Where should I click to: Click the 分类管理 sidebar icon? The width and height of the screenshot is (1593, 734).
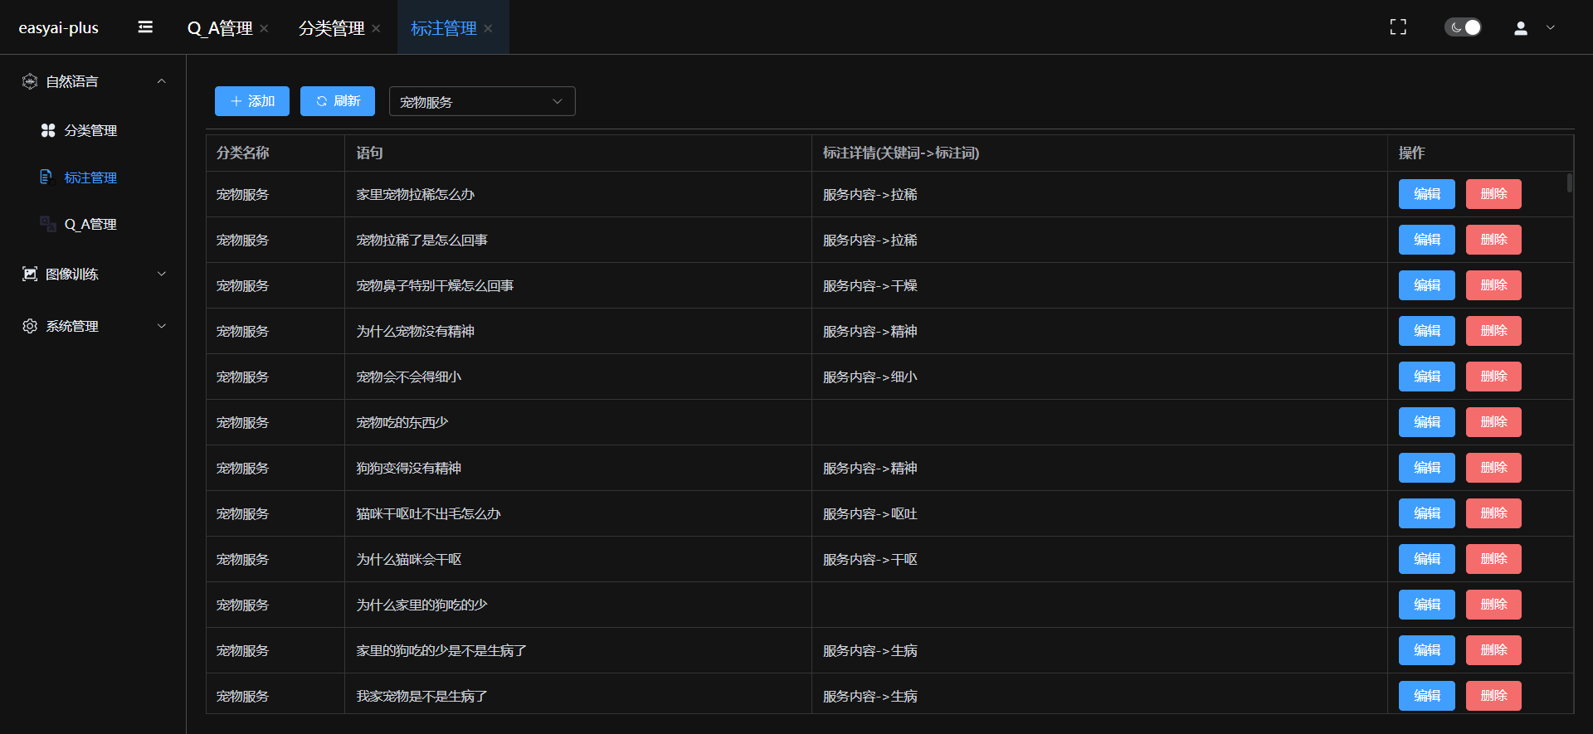48,130
